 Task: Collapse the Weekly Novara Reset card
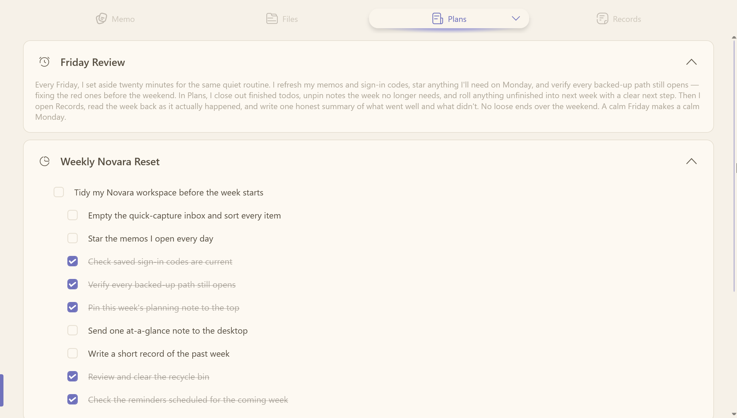pos(691,161)
